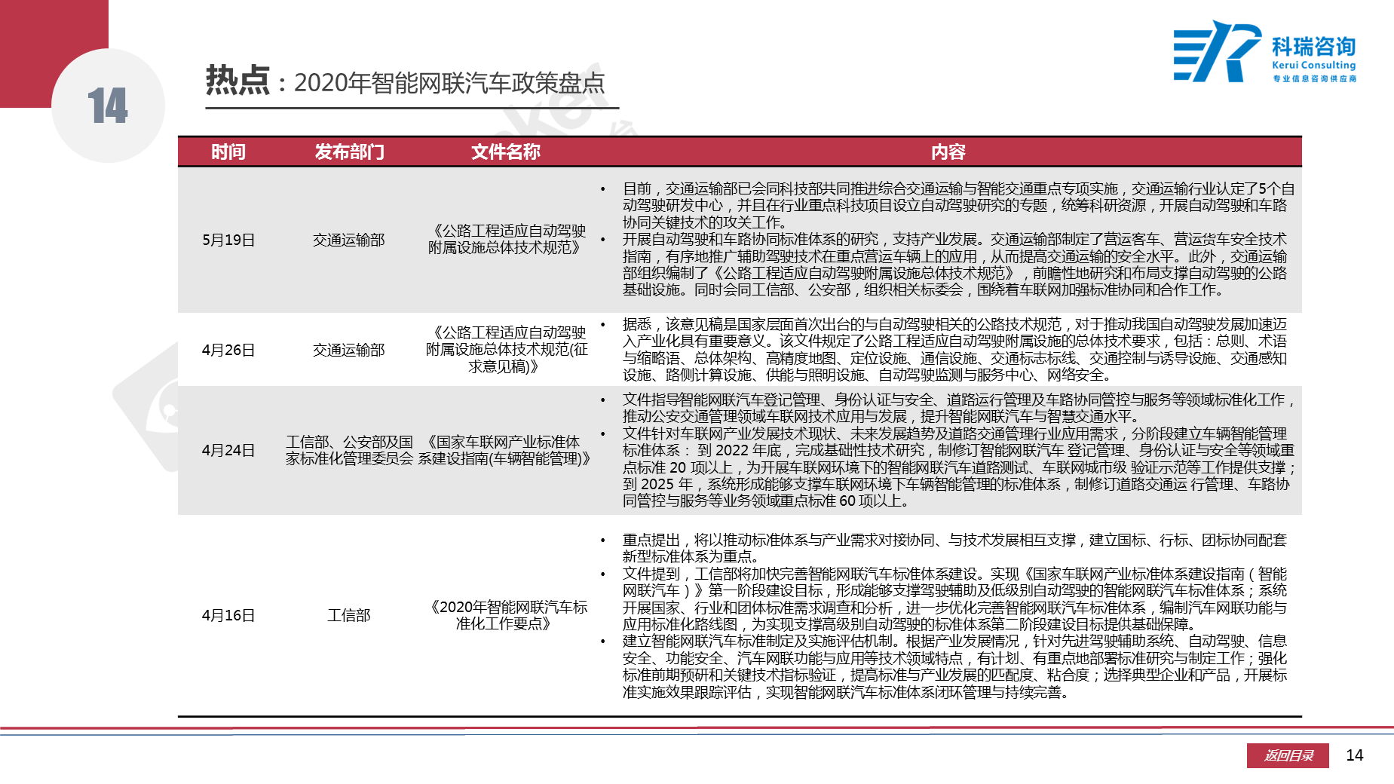Click the paragraph starting 重点提出，将以推动标准体系
The width and height of the screenshot is (1394, 784).
point(954,548)
